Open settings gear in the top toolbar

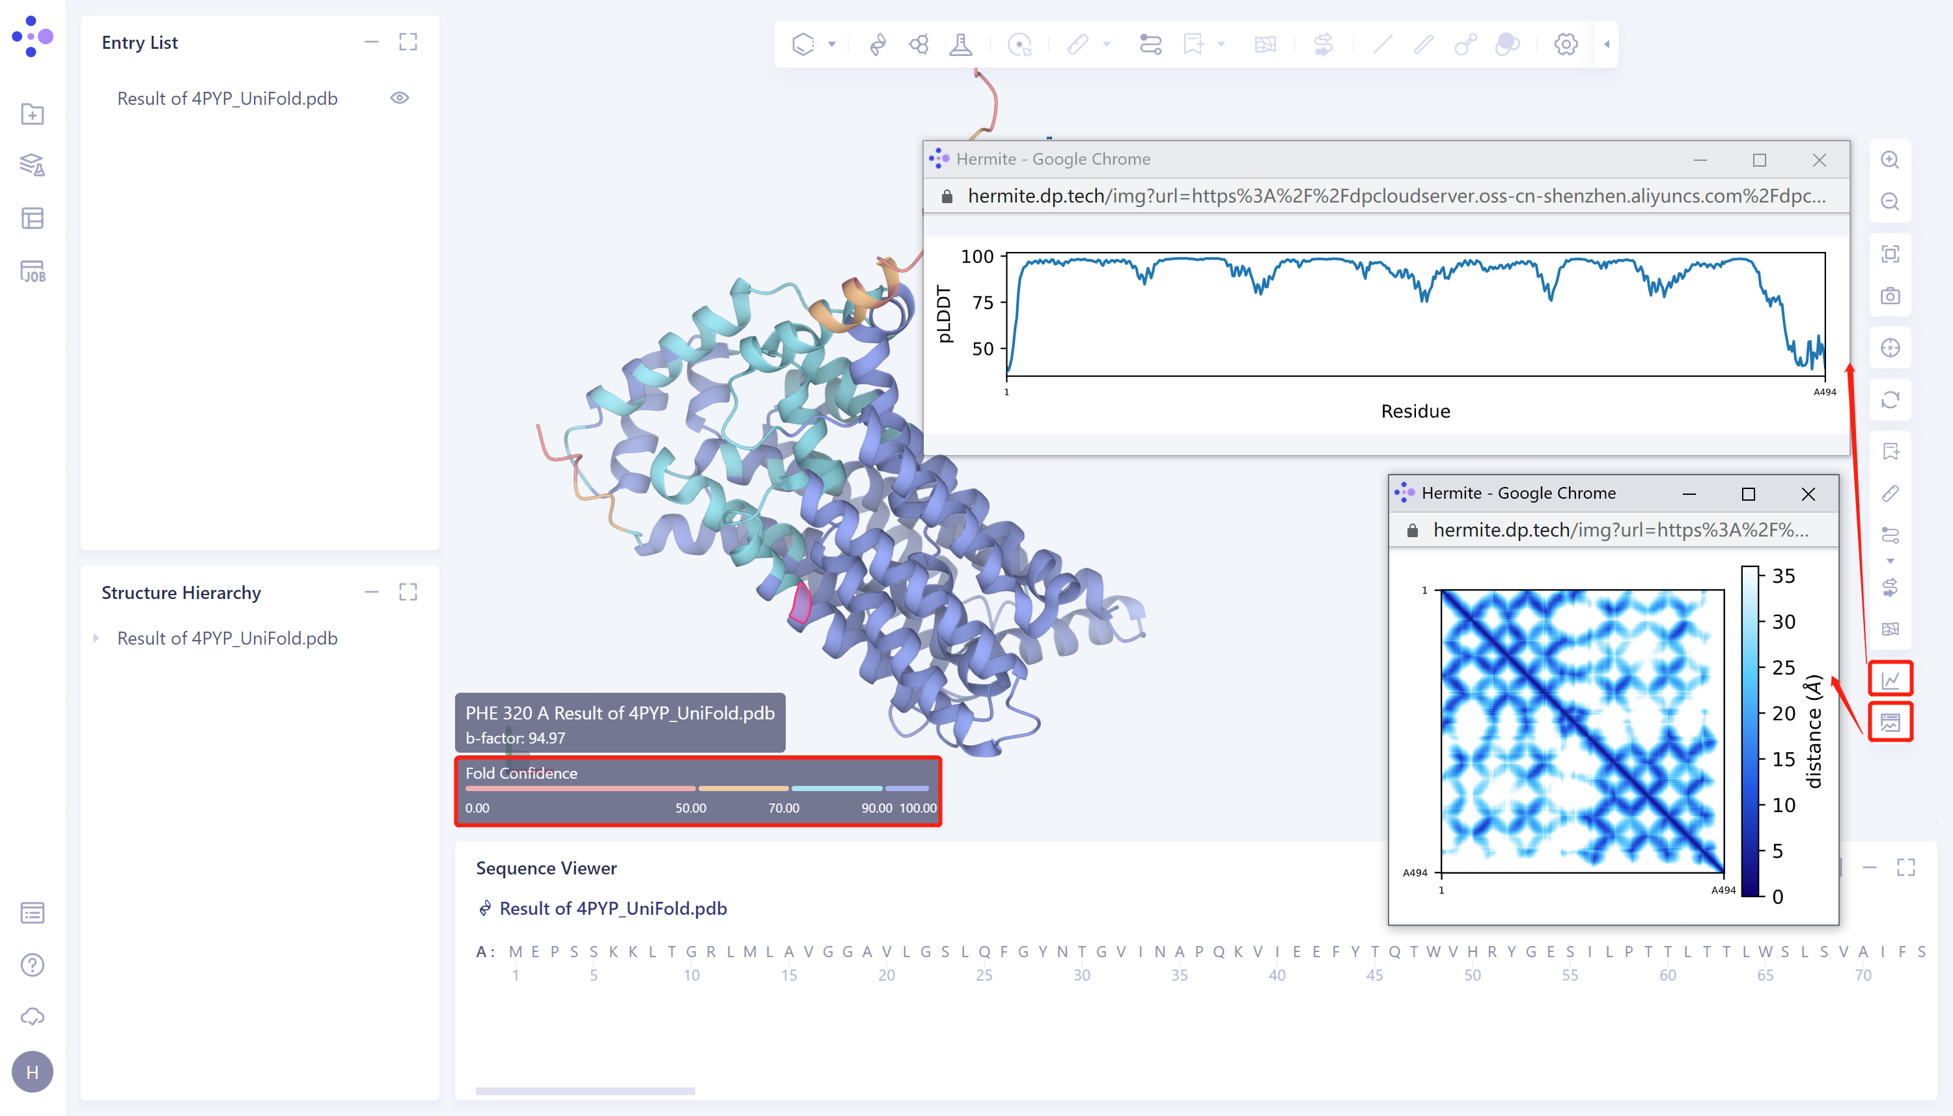coord(1565,44)
